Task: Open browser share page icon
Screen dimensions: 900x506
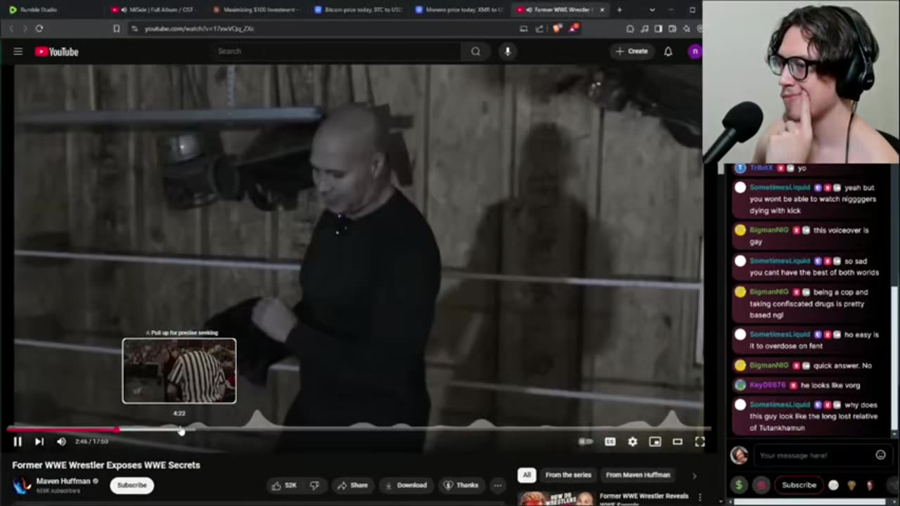Action: pyautogui.click(x=539, y=29)
